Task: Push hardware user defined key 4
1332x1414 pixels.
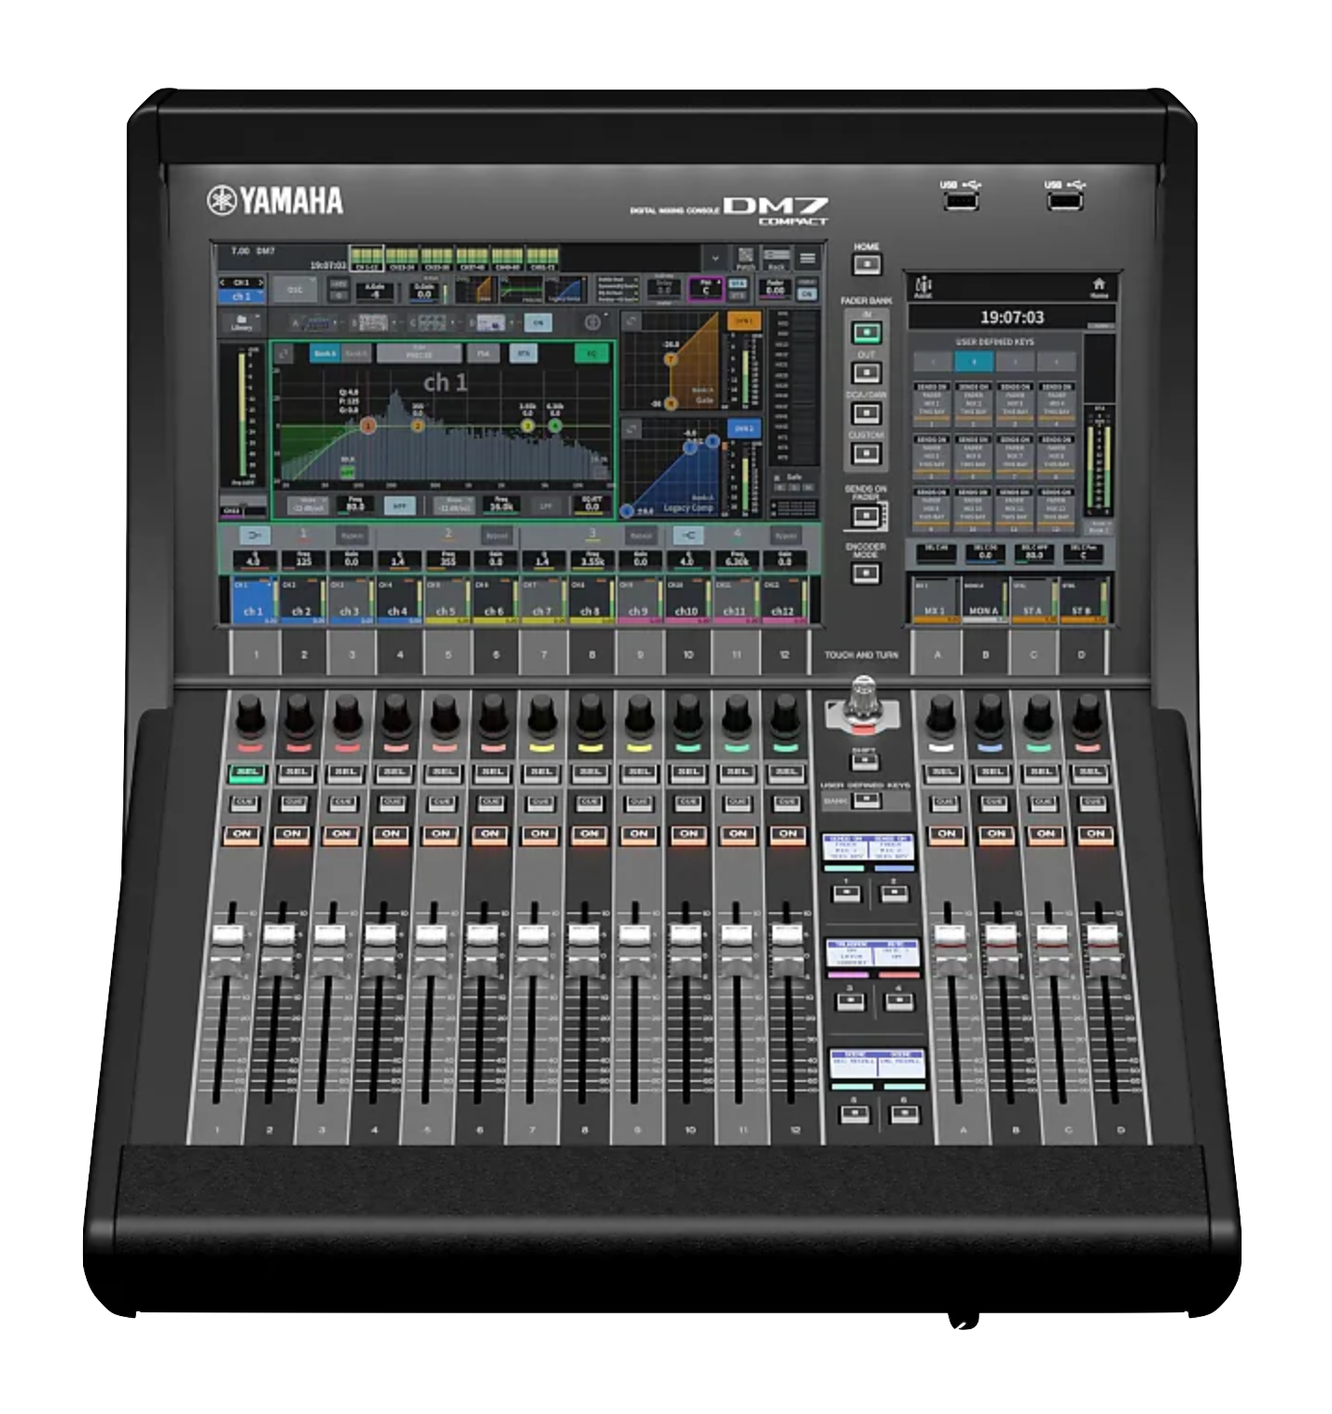Action: pos(897,1003)
